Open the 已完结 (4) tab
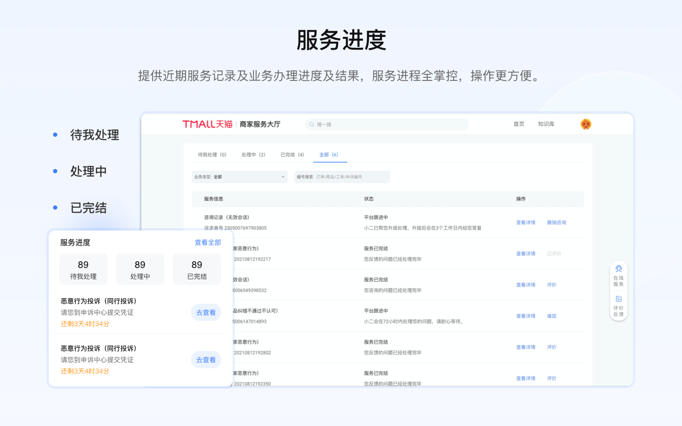 (292, 155)
